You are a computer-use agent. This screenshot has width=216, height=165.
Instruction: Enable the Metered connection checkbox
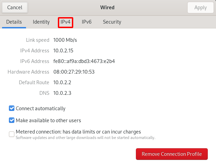12,134
